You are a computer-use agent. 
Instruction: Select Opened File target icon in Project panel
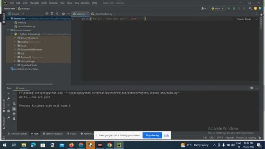[x=47, y=14]
